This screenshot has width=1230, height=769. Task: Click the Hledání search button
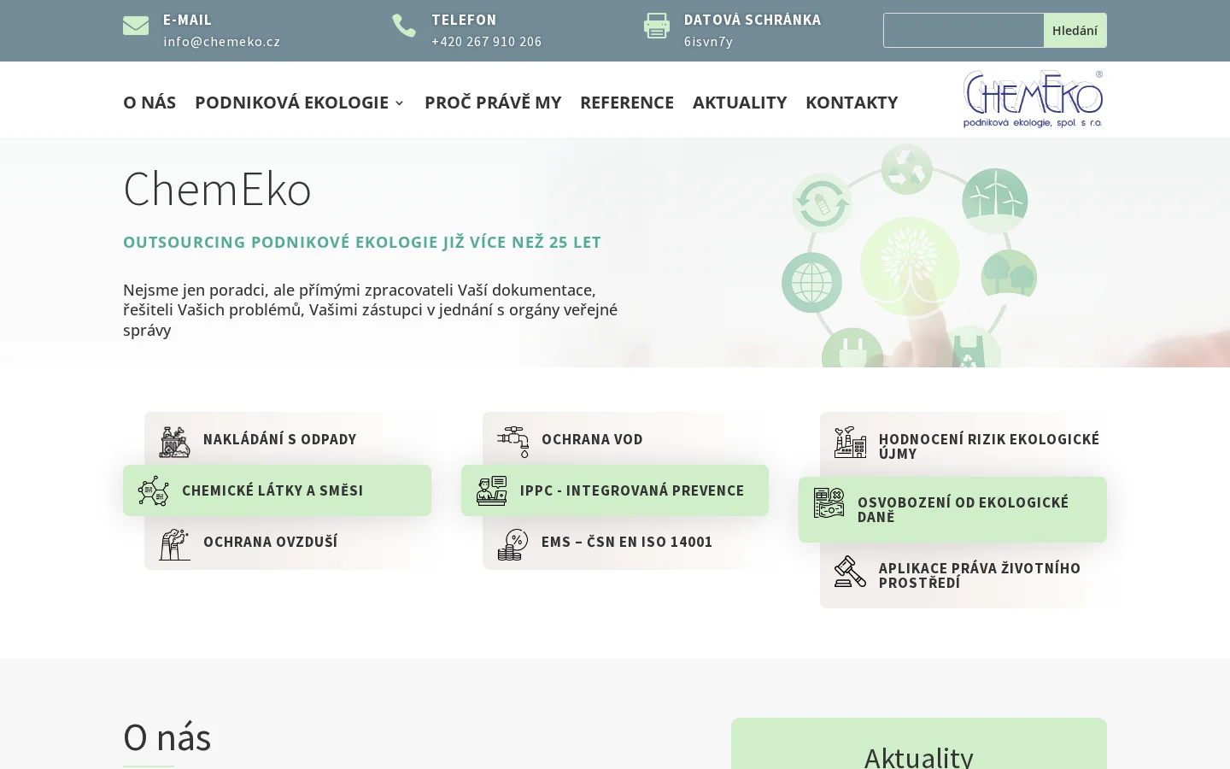coord(1075,30)
